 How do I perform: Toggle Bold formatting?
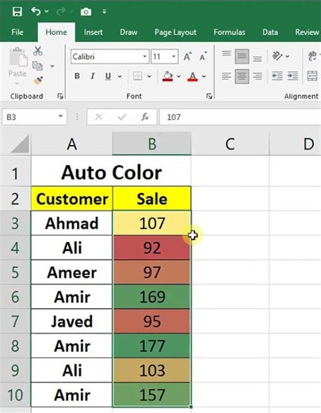click(x=77, y=76)
